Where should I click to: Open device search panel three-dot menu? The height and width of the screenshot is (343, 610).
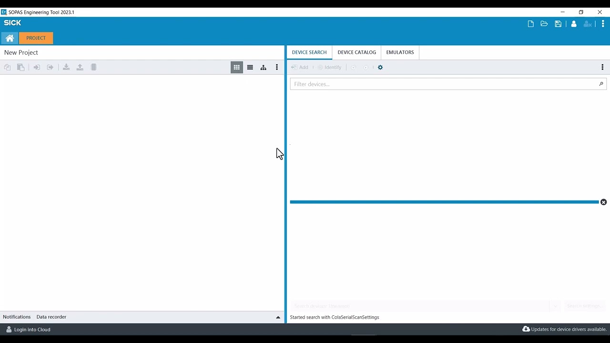pyautogui.click(x=602, y=67)
